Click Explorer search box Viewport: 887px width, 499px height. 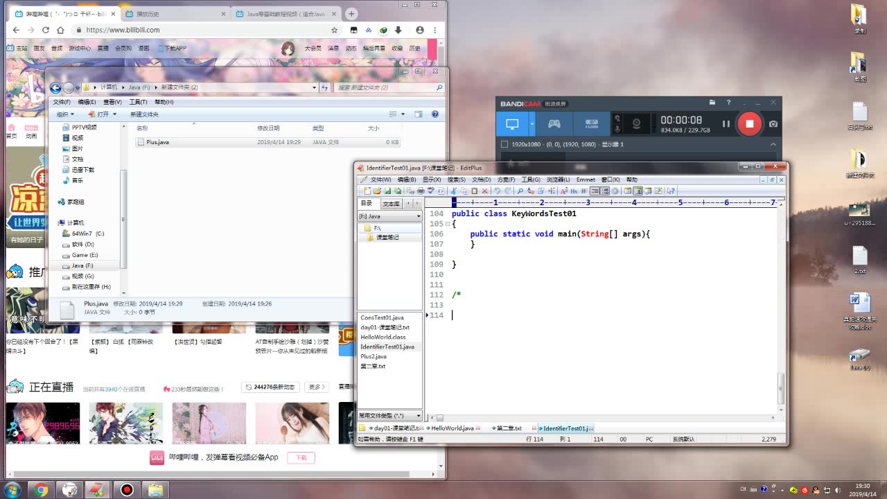389,87
